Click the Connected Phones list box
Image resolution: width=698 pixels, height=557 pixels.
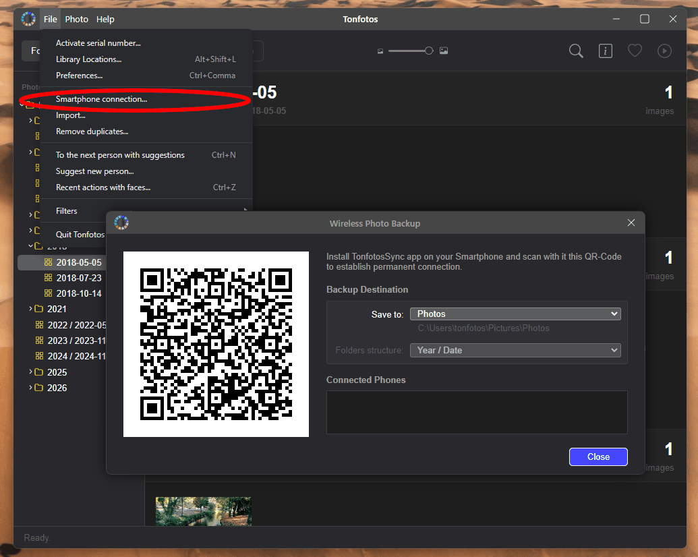[477, 412]
